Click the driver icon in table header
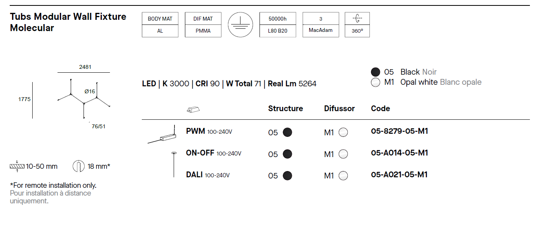This screenshot has width=540, height=236. 193,110
